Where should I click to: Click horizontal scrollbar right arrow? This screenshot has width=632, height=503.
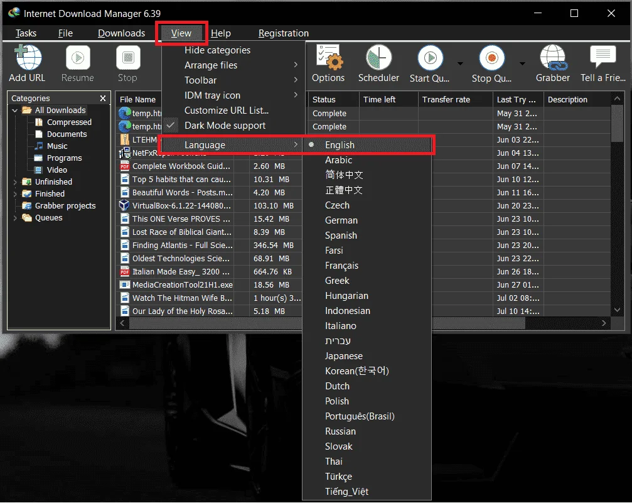pyautogui.click(x=603, y=323)
